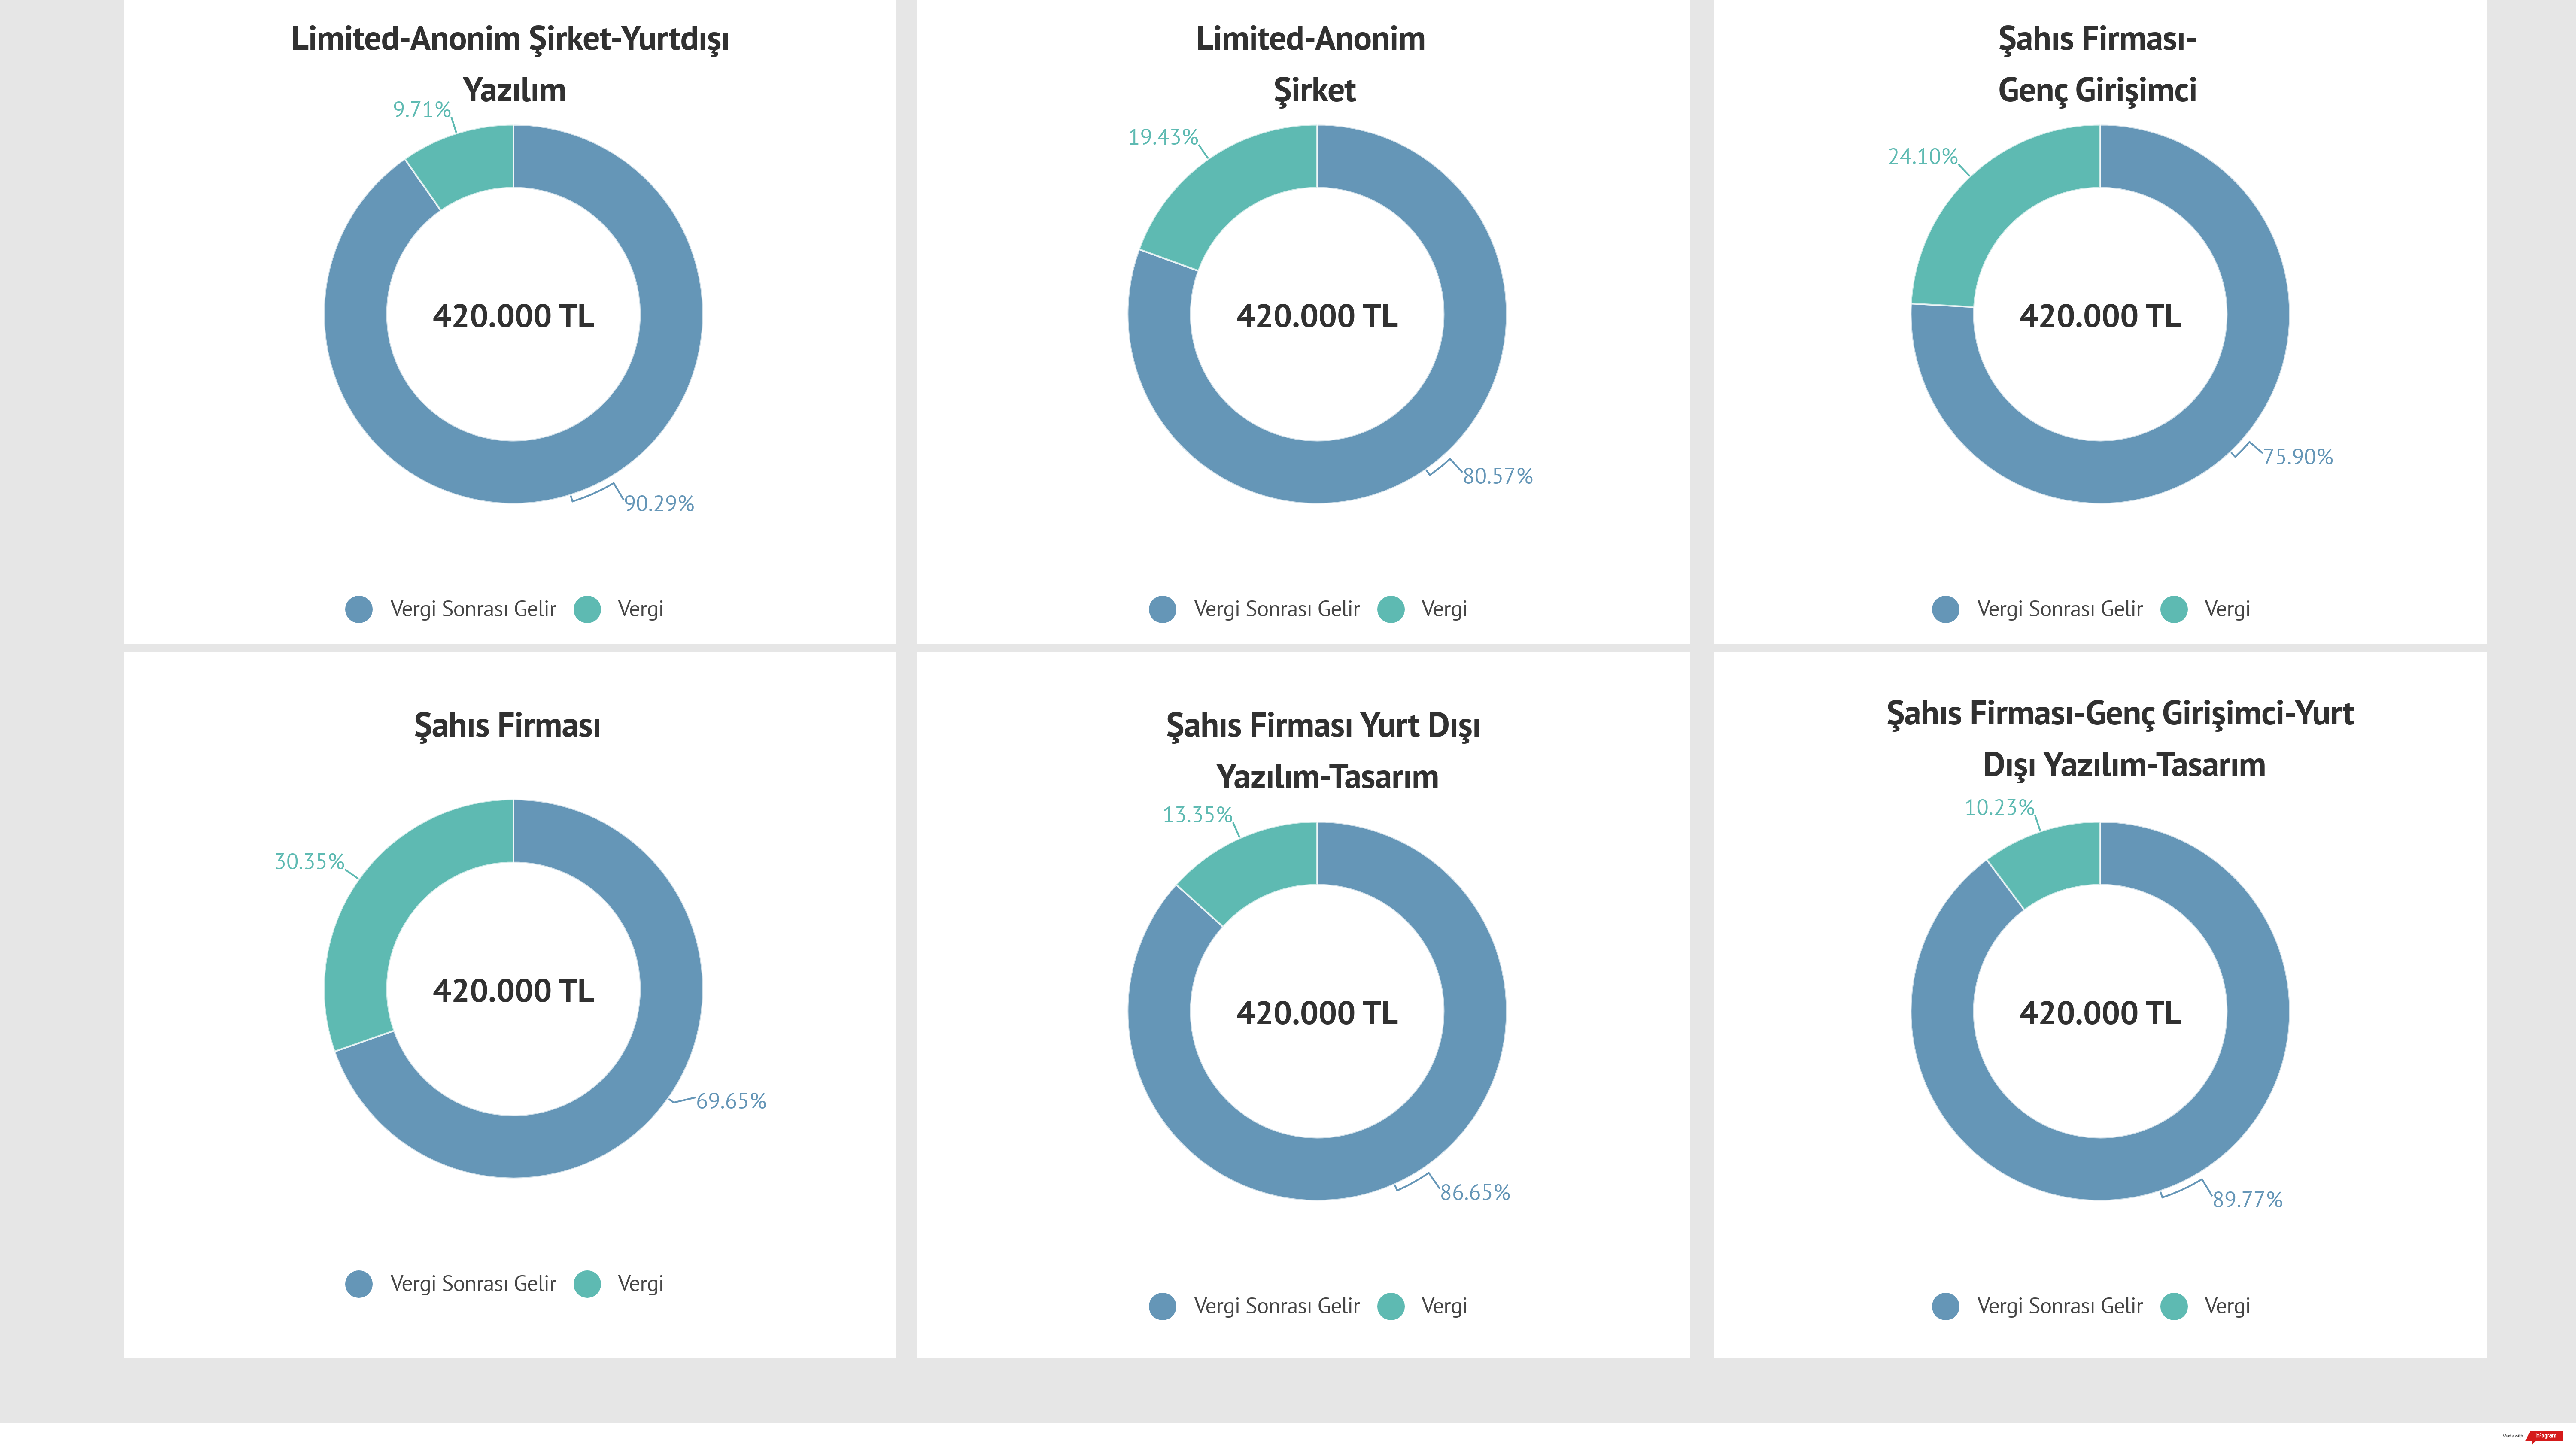This screenshot has height=1449, width=2576.
Task: Click blue legend dot under the 9.71% chart
Action: click(x=359, y=609)
